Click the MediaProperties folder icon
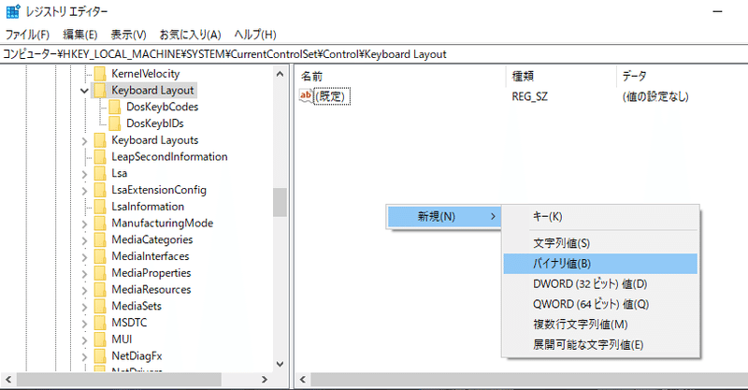This screenshot has width=748, height=390. pos(100,272)
